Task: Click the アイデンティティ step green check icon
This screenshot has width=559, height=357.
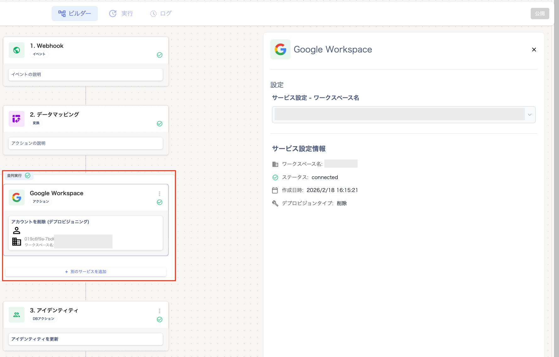Action: click(160, 319)
